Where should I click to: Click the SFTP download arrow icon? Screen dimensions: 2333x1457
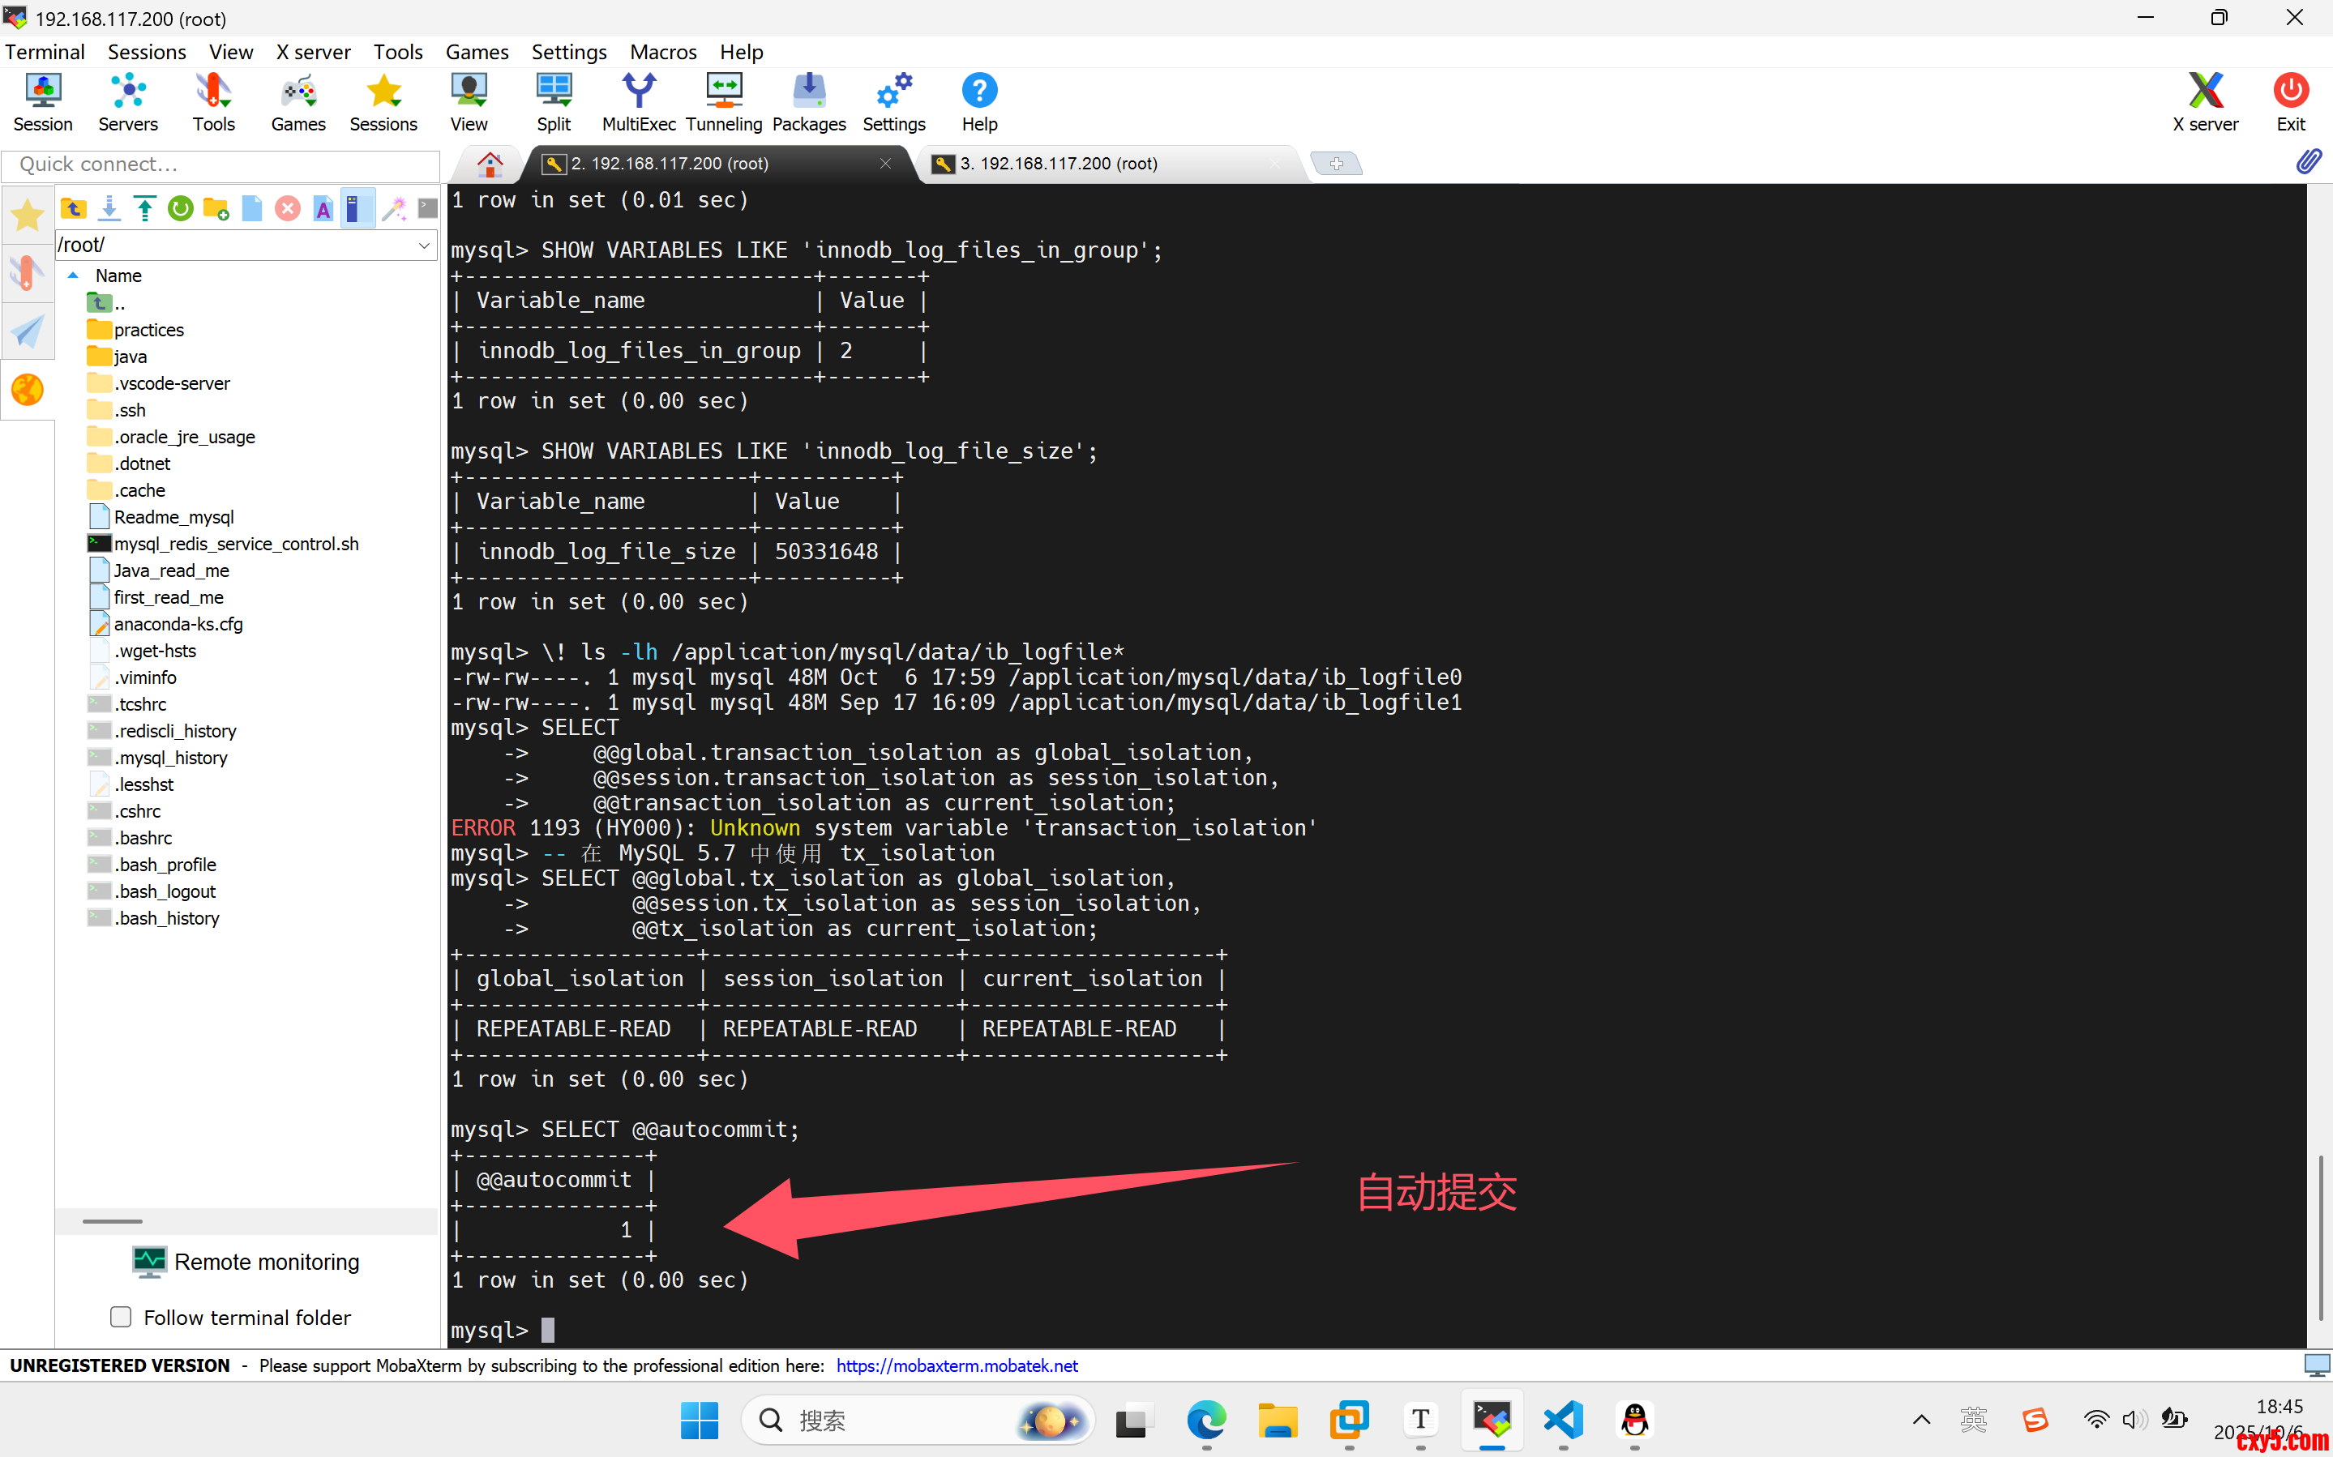[109, 209]
